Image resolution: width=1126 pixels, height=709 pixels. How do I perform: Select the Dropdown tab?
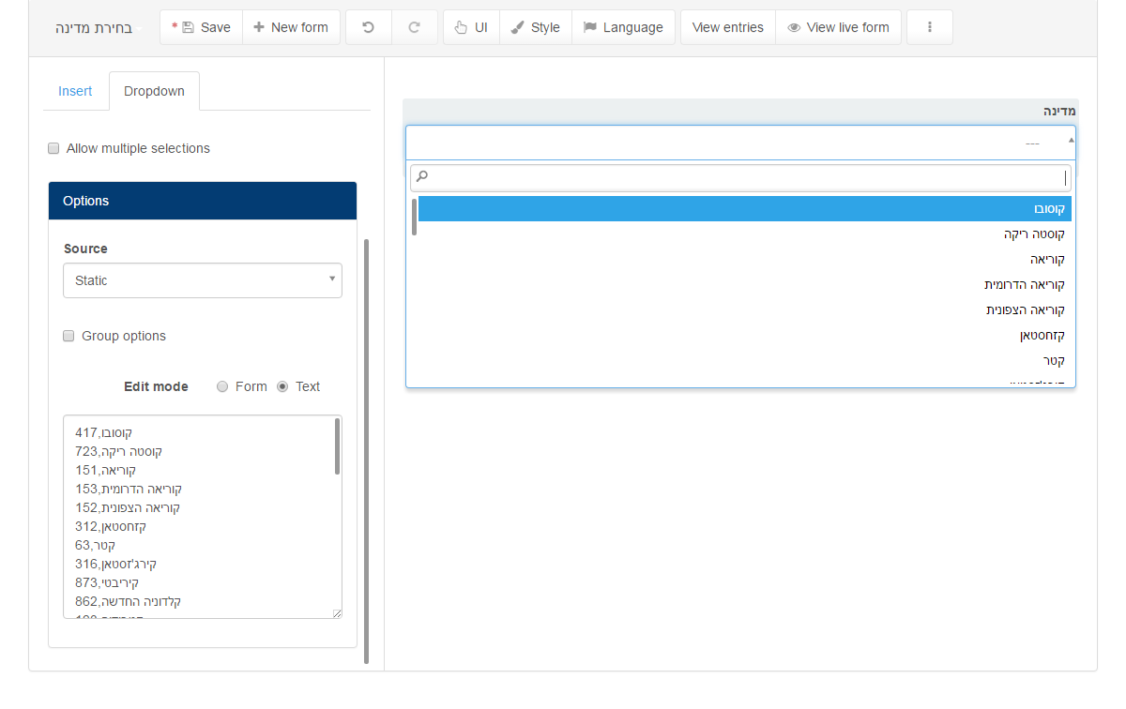154,91
